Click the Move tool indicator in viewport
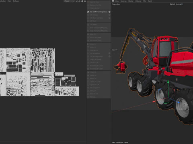 coord(115,50)
